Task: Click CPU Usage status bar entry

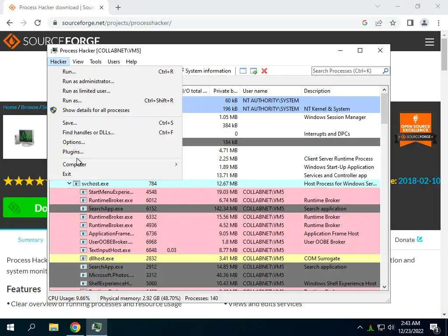Action: (x=69, y=298)
